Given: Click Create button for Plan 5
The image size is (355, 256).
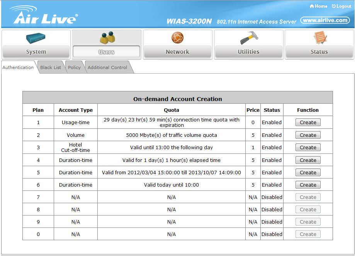Looking at the screenshot, I should [x=308, y=173].
